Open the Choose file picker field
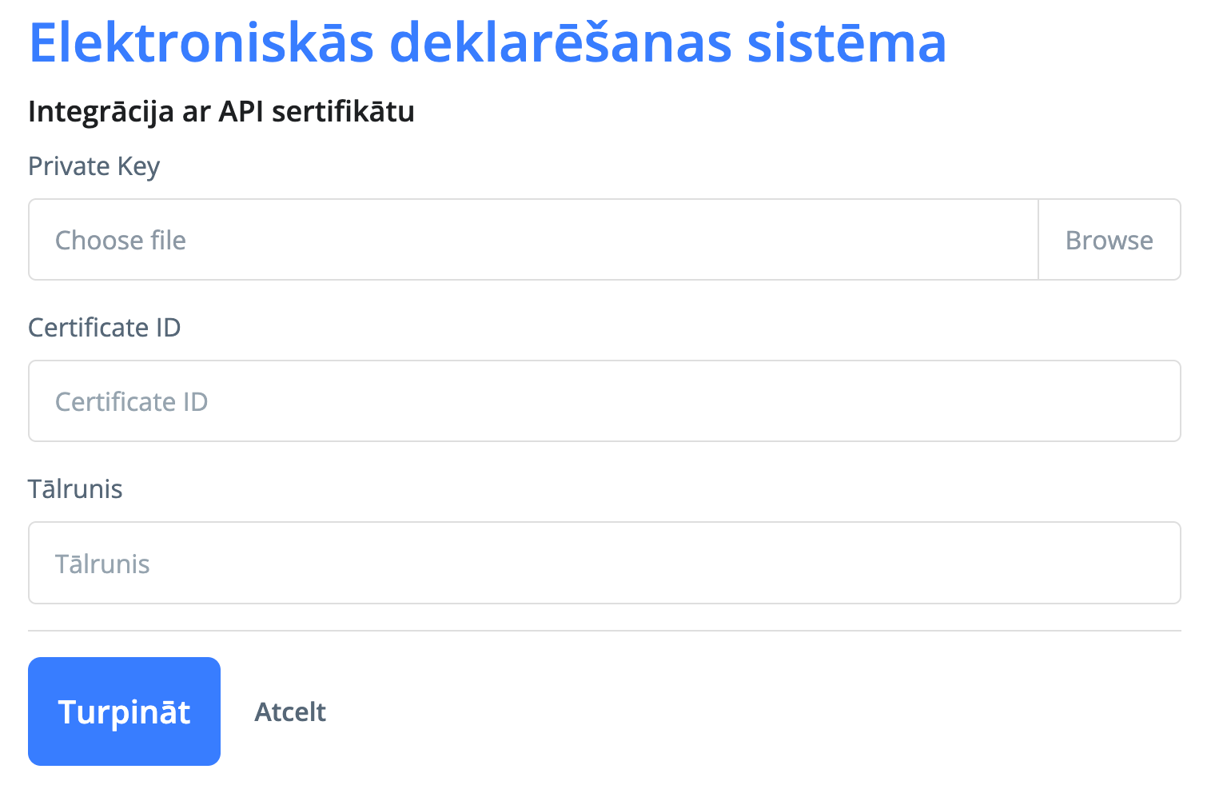The height and width of the screenshot is (793, 1223). click(532, 240)
